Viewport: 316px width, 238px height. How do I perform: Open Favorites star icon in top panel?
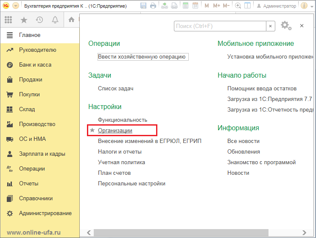pos(24,20)
